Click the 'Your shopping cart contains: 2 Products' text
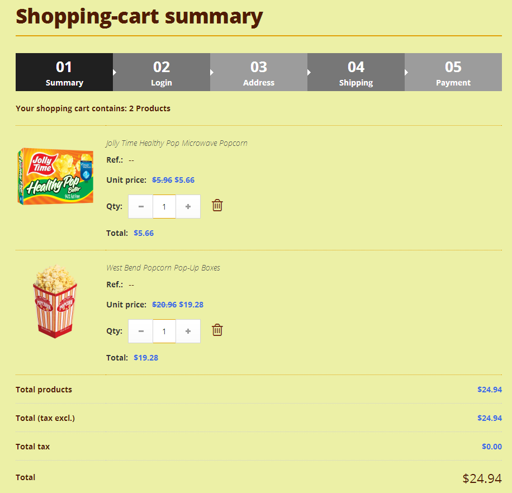This screenshot has width=512, height=493. pyautogui.click(x=93, y=108)
